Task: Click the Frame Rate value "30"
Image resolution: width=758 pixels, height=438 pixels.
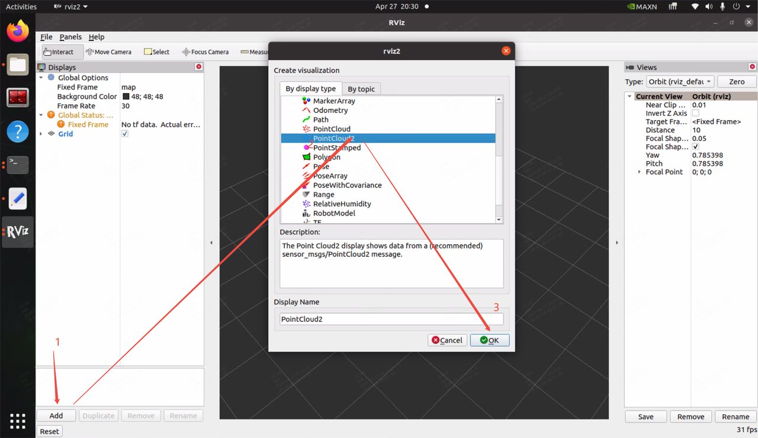Action: 126,106
